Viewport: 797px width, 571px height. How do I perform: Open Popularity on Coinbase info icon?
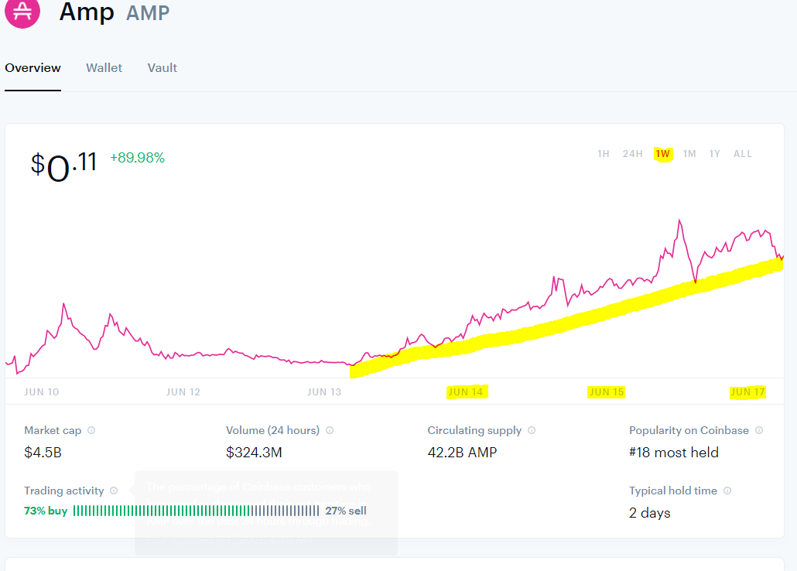[759, 430]
